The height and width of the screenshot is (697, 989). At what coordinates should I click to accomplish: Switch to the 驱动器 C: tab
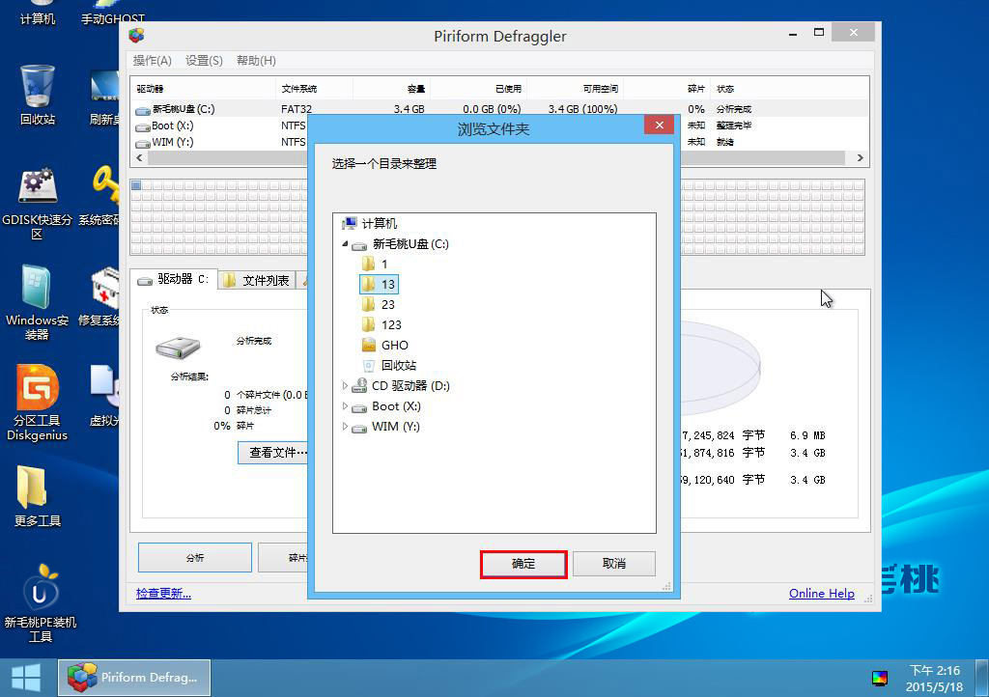pos(174,279)
